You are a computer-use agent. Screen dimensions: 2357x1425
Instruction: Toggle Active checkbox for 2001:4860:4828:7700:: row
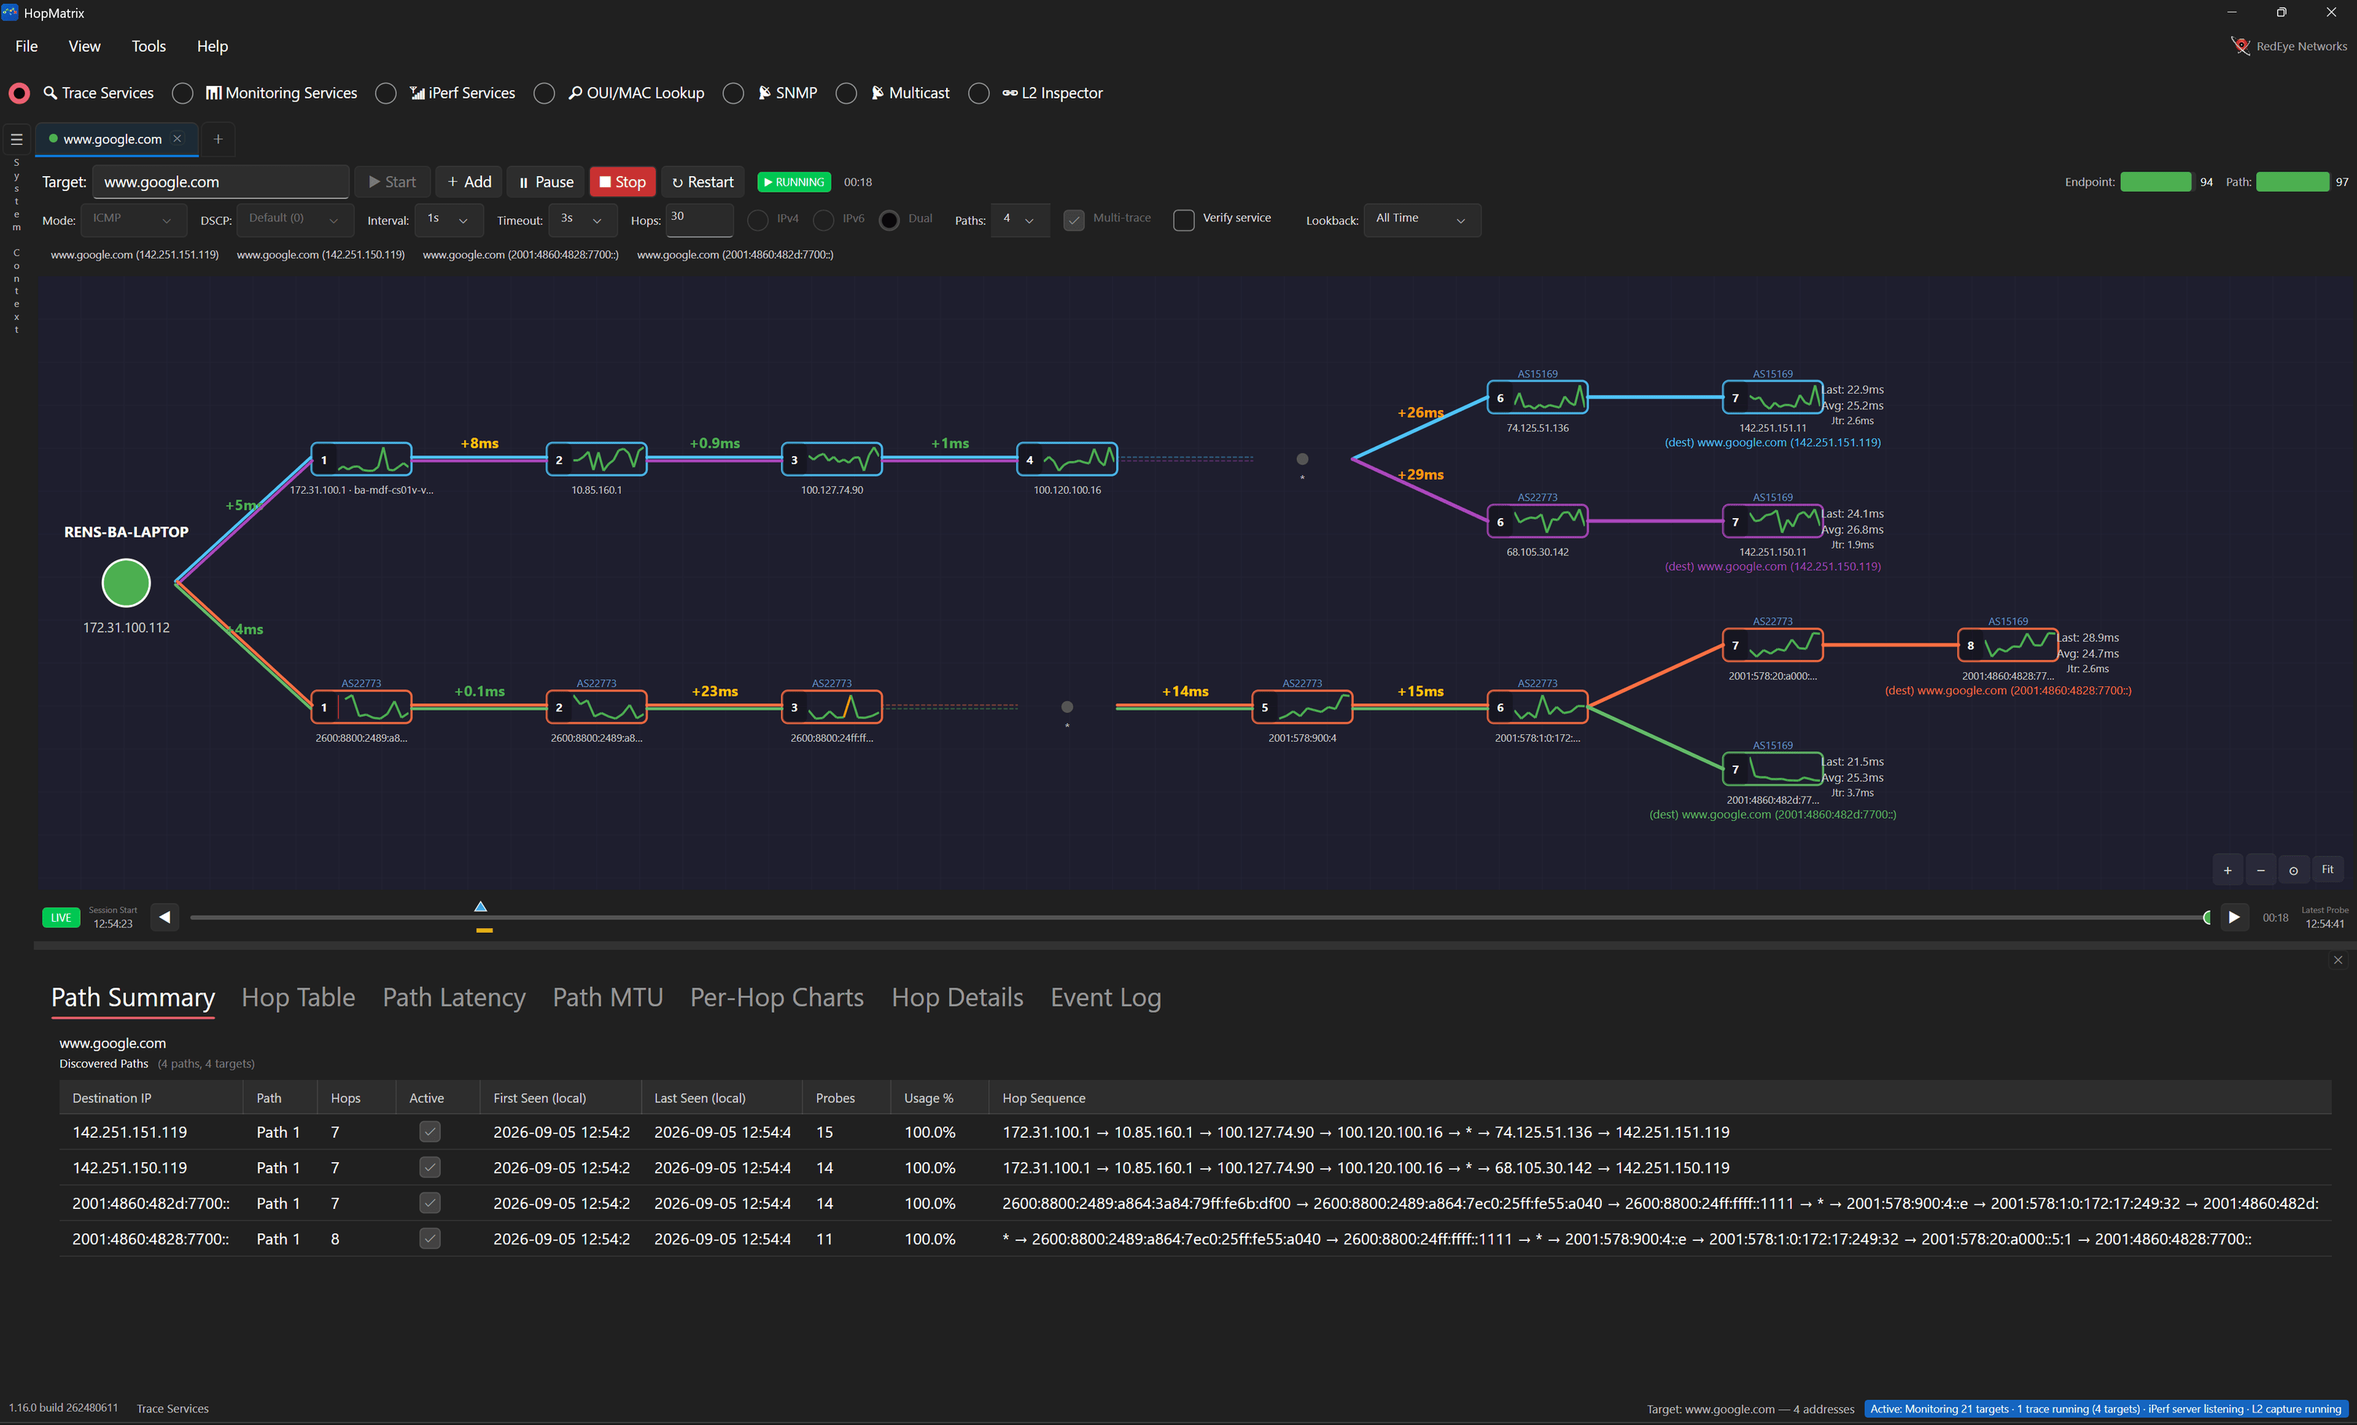(x=430, y=1239)
